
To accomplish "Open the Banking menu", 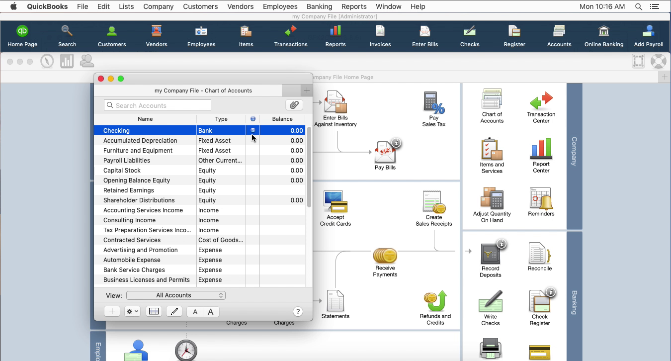I will 320,6.
